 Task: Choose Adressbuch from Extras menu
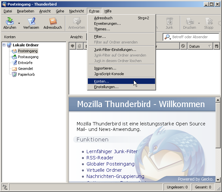pos(121,18)
